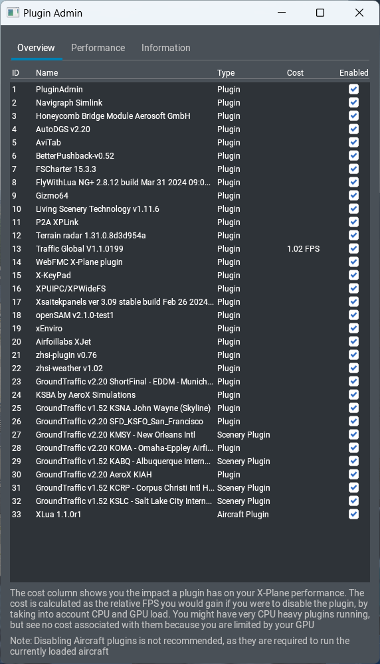Click the KSBA by AeroX Simulations name
Image resolution: width=380 pixels, height=664 pixels.
86,394
